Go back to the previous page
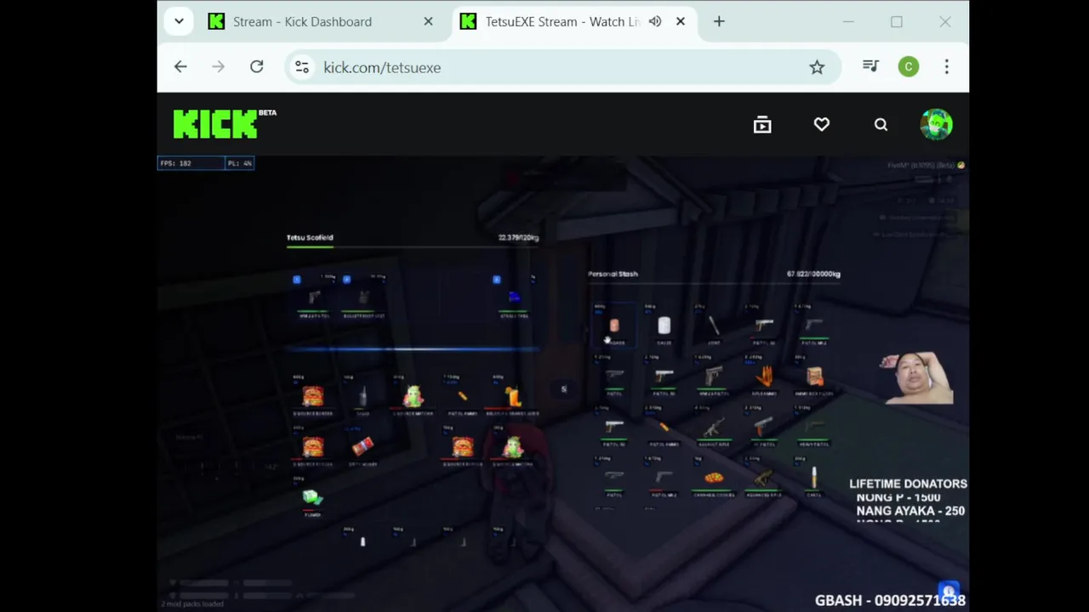Viewport: 1089px width, 612px height. [x=180, y=67]
